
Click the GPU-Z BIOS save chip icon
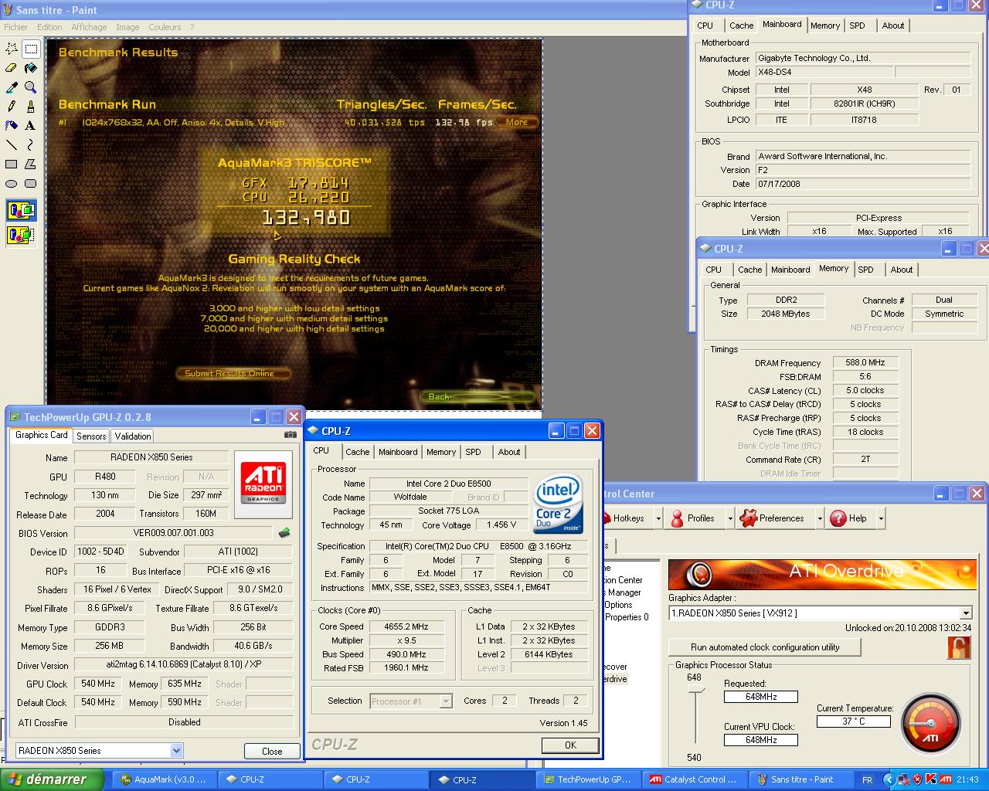[x=284, y=532]
